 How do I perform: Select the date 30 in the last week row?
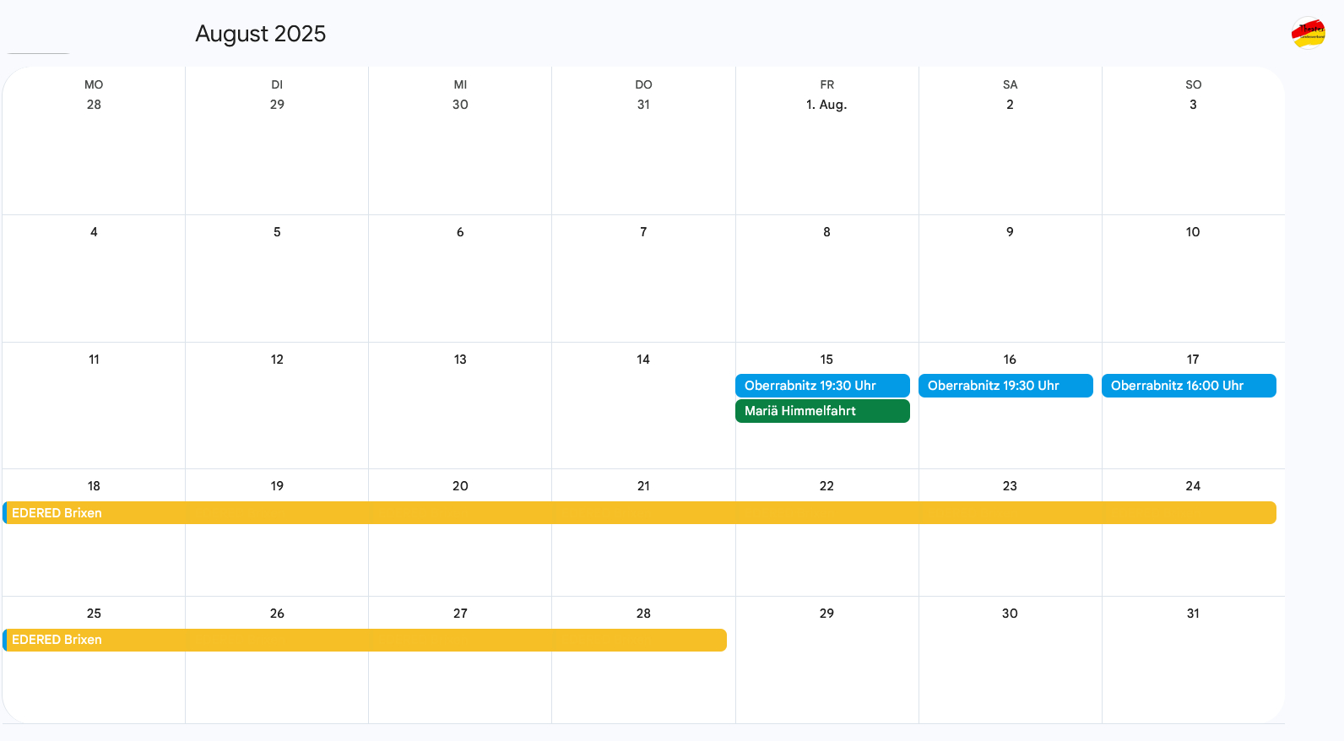pos(1010,614)
